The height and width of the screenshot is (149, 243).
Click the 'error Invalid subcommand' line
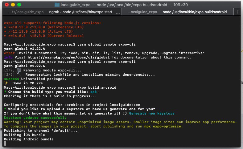pos(104,53)
